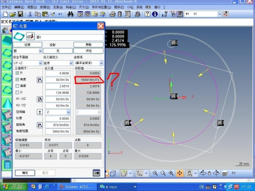Expand the Z space axis dropdown

tap(58, 112)
